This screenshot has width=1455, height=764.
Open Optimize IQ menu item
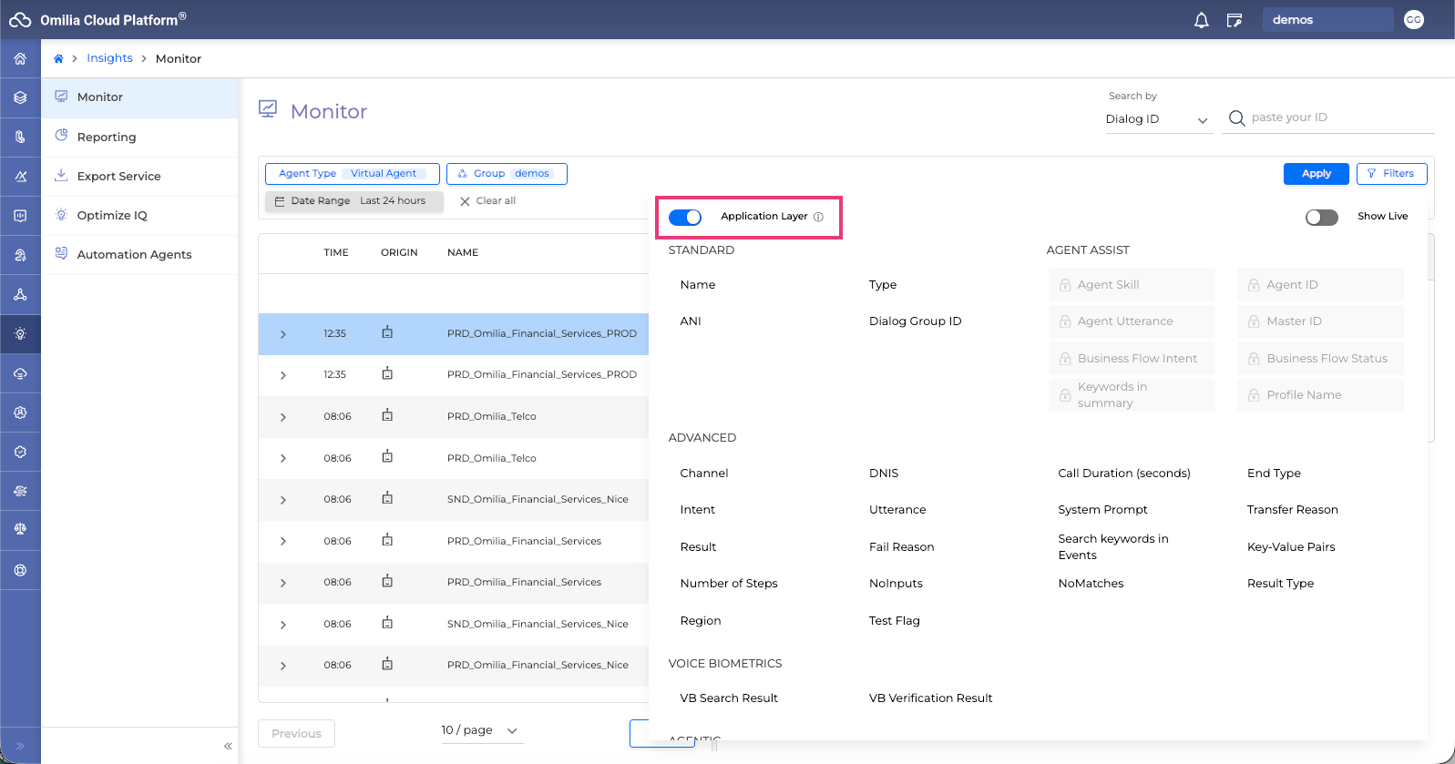coord(139,215)
